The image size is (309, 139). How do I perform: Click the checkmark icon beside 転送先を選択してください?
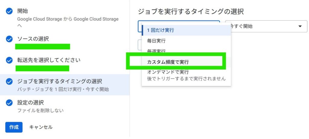[9, 60]
